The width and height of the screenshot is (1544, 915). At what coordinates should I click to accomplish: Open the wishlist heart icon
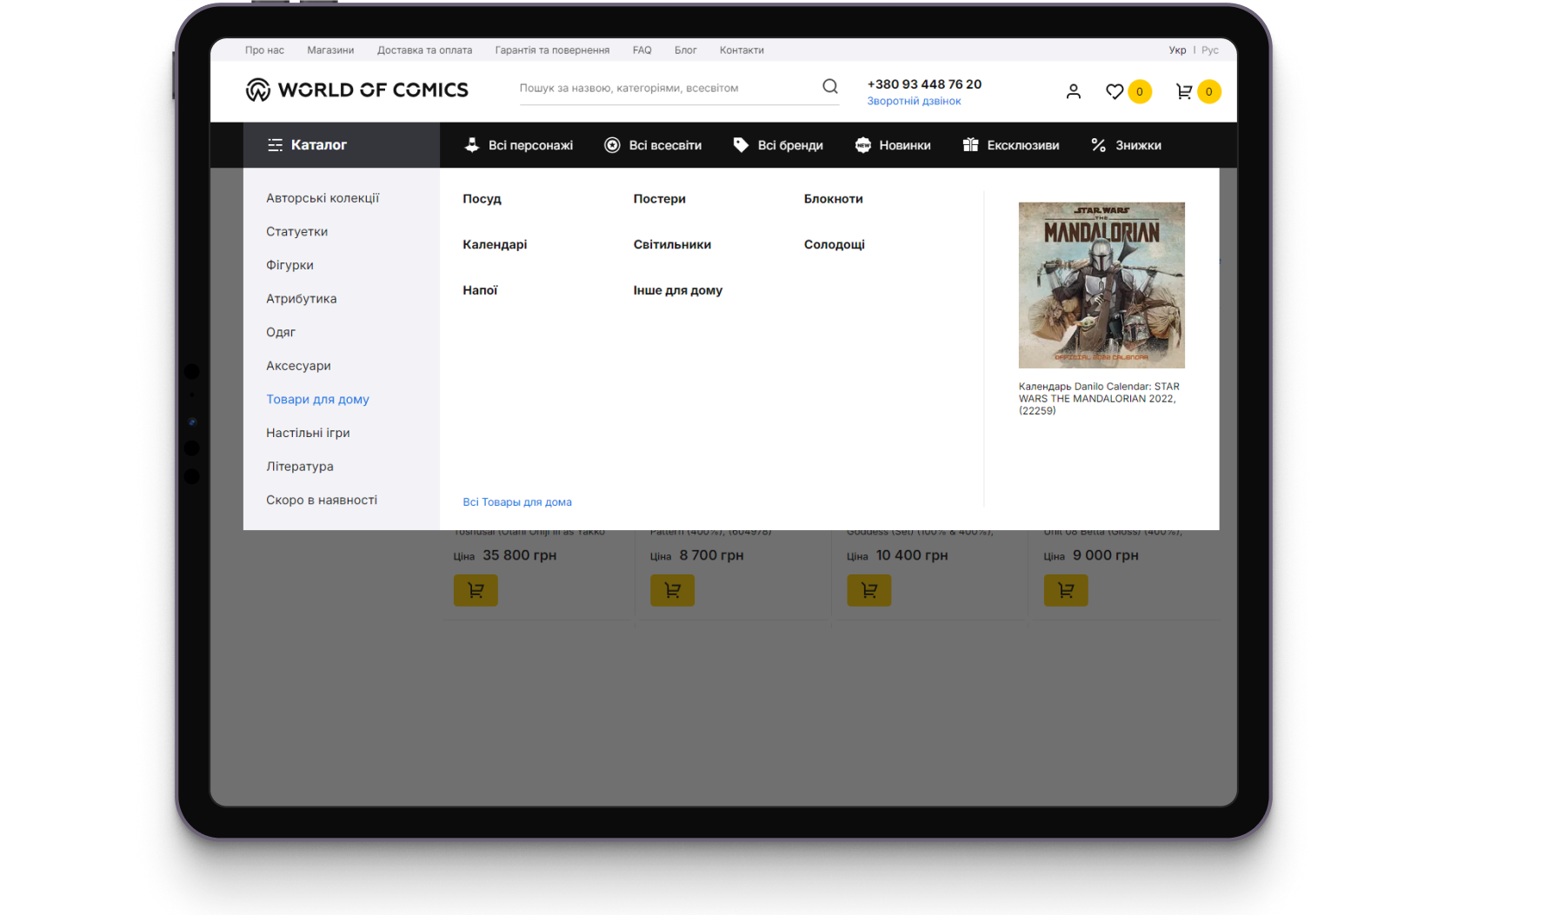(x=1115, y=91)
